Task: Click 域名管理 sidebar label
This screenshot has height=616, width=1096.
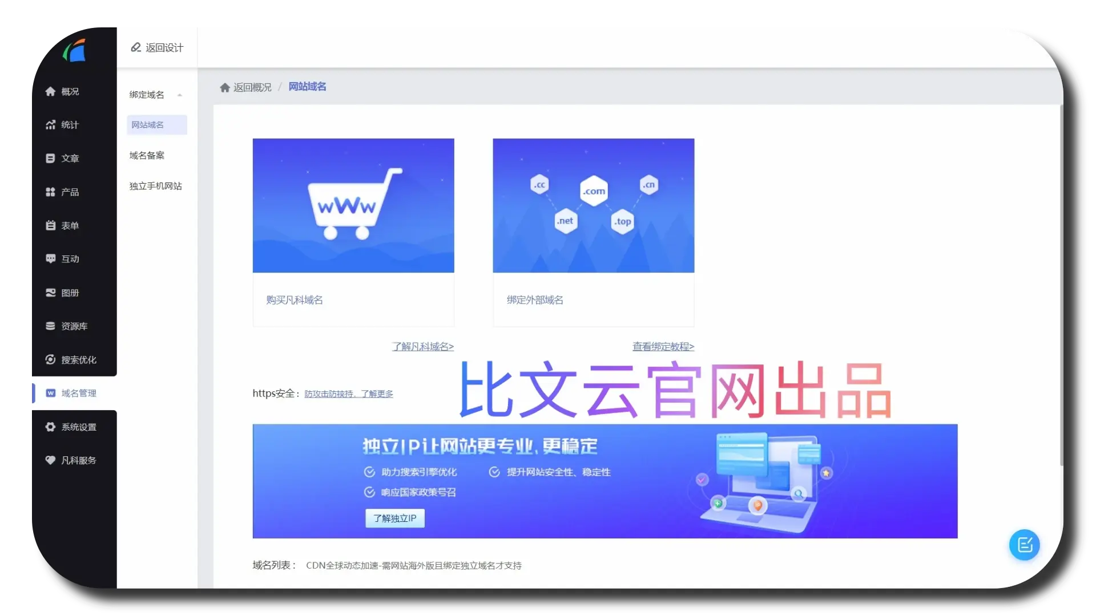Action: pyautogui.click(x=79, y=394)
